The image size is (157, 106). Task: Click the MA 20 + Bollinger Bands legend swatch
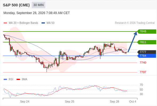(5, 23)
